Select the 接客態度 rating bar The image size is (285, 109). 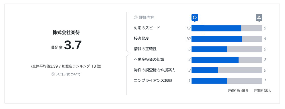tap(227, 39)
